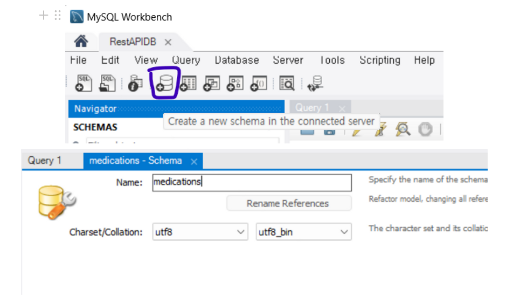
Task: Click the MySQL Workbench dolphin logo
Action: [77, 17]
